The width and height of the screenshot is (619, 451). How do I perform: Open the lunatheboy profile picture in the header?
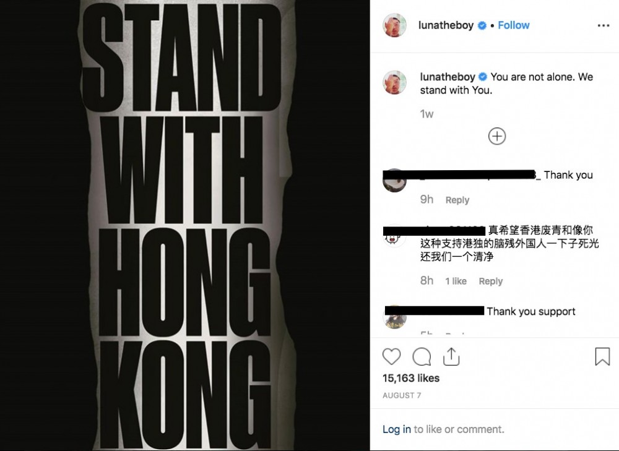point(394,25)
